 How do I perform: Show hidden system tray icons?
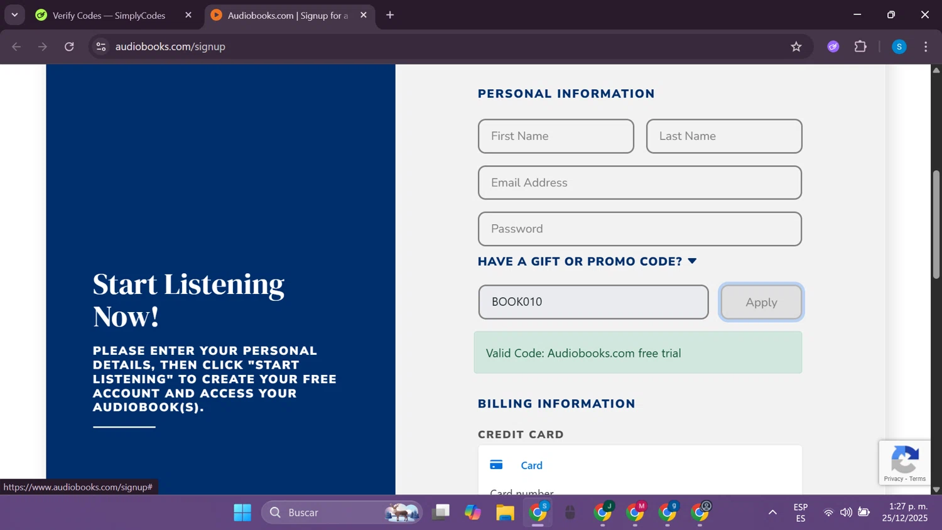click(x=772, y=512)
